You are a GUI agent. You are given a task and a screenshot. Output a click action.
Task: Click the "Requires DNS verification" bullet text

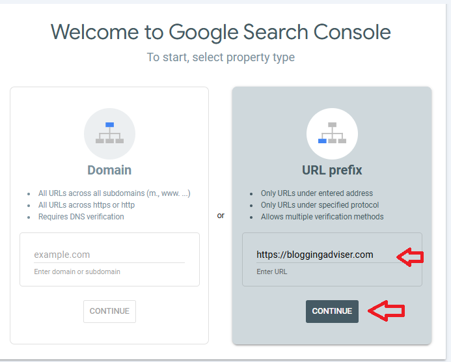81,217
